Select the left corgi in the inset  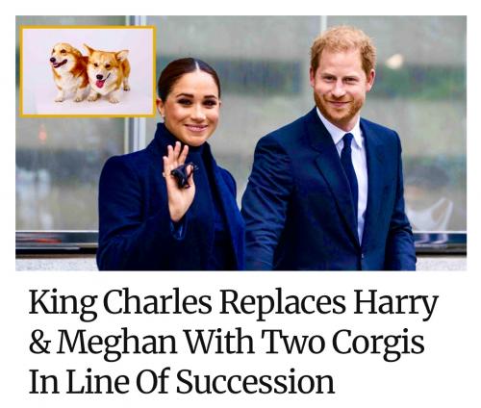(68, 72)
